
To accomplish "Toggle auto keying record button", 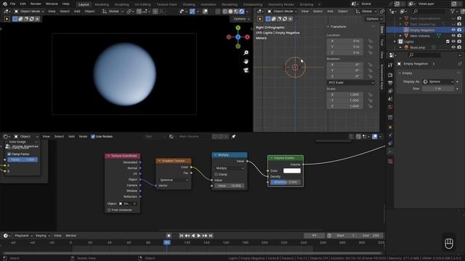I will [x=169, y=236].
